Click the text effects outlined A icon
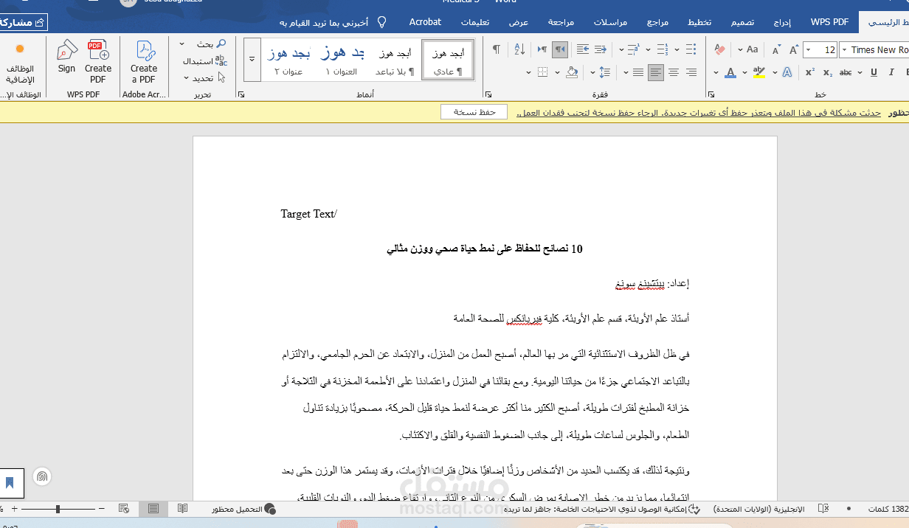909x528 pixels. pos(787,72)
